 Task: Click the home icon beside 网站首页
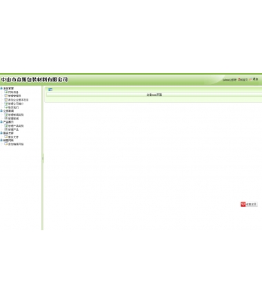click(x=239, y=79)
